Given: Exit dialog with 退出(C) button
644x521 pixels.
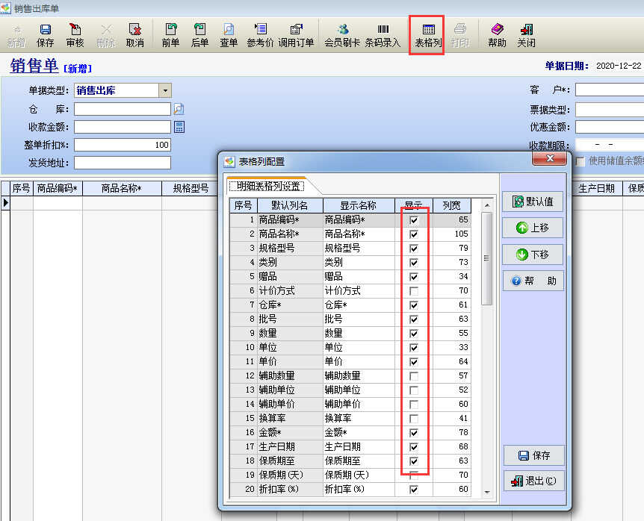Looking at the screenshot, I should click(534, 481).
